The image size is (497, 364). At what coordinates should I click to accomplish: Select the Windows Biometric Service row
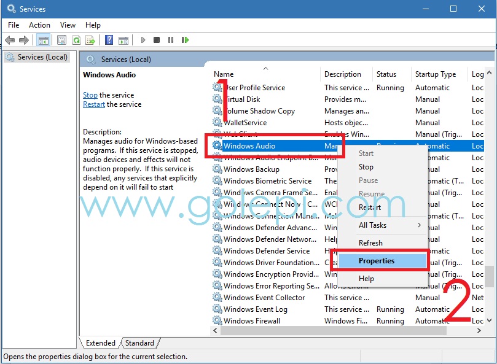click(x=348, y=181)
